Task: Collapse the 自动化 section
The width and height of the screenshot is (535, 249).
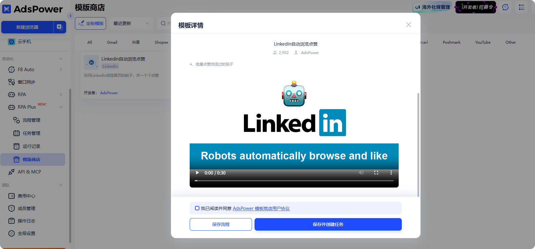Action: tap(61, 59)
